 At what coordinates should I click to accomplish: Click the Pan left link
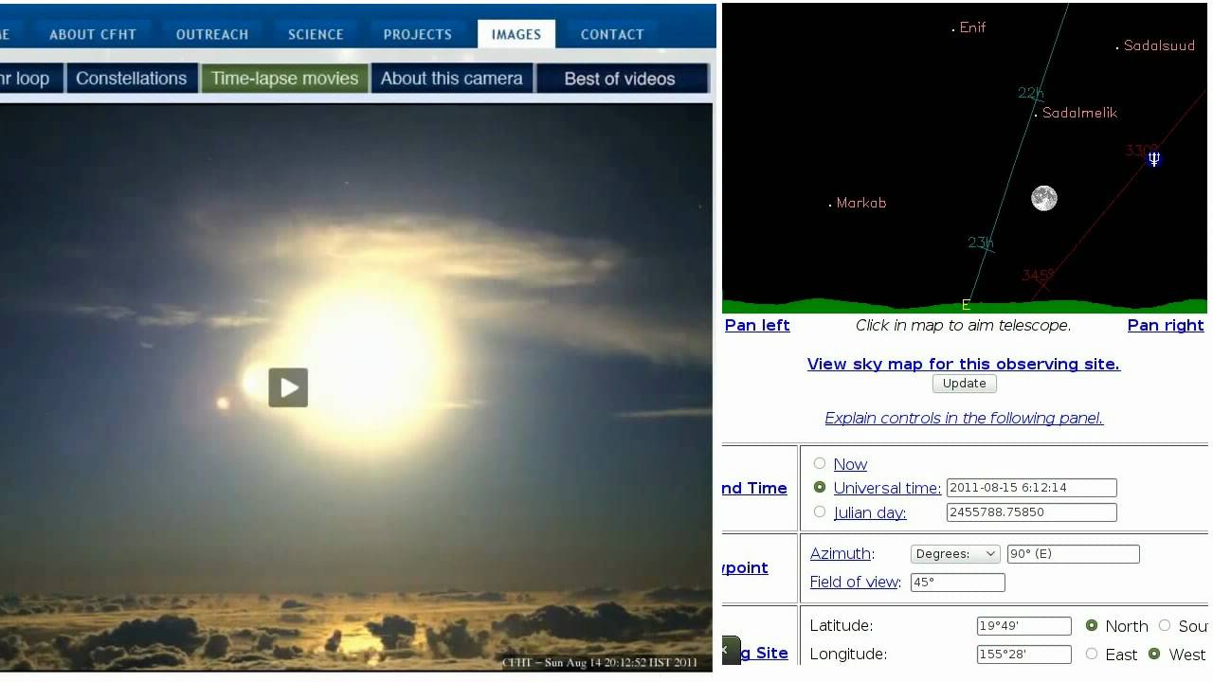[757, 325]
